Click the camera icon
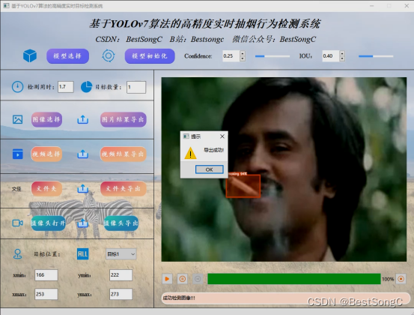414x315 pixels. pos(18,223)
